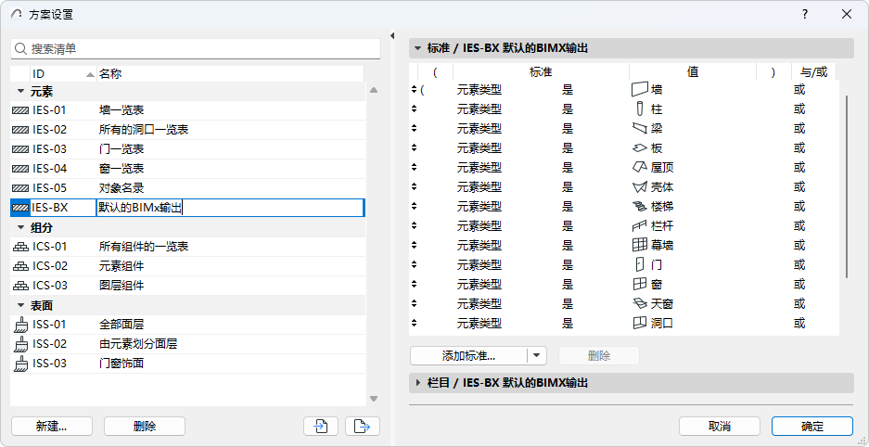The image size is (869, 447).
Task: Click the 新建... button
Action: click(52, 426)
